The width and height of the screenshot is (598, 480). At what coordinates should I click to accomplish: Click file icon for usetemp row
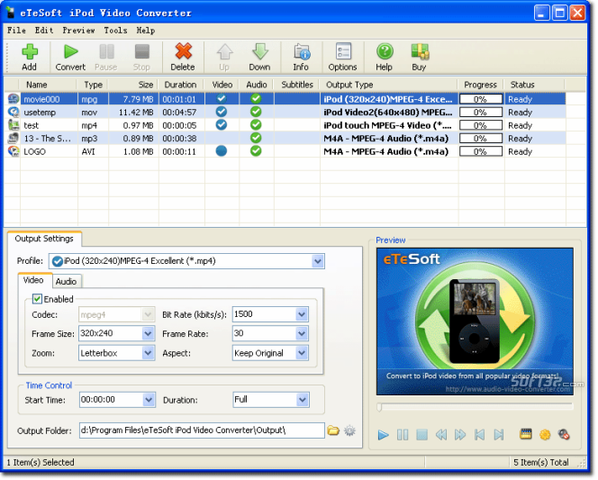click(14, 112)
